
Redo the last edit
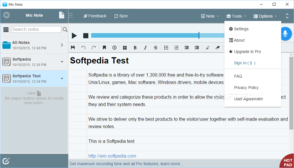94,48
